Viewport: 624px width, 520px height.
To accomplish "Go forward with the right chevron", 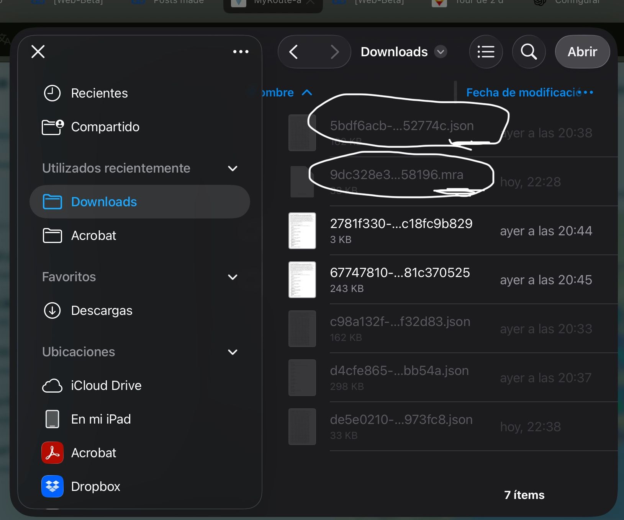I will (x=334, y=52).
